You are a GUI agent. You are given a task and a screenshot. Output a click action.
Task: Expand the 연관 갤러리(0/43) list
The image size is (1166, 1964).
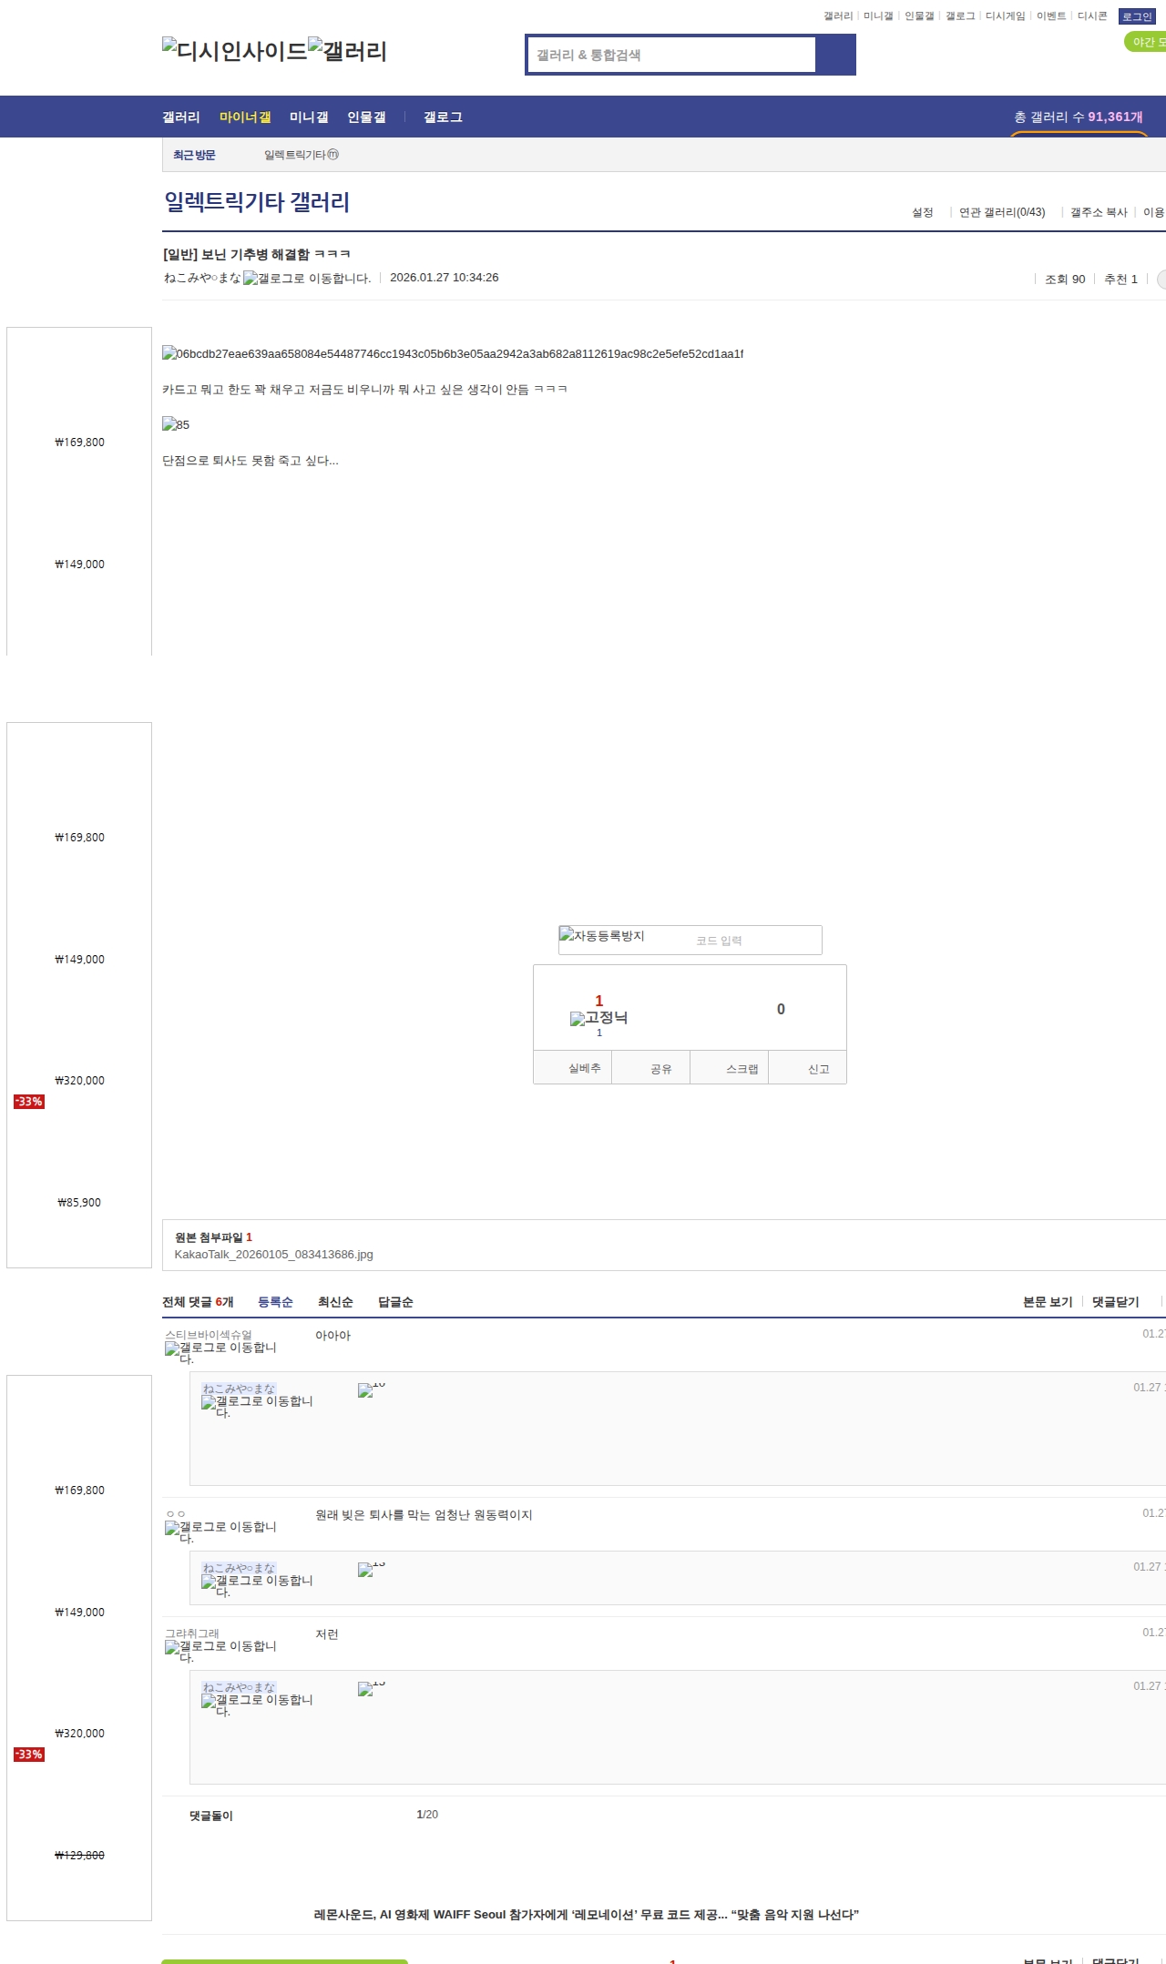[1001, 212]
